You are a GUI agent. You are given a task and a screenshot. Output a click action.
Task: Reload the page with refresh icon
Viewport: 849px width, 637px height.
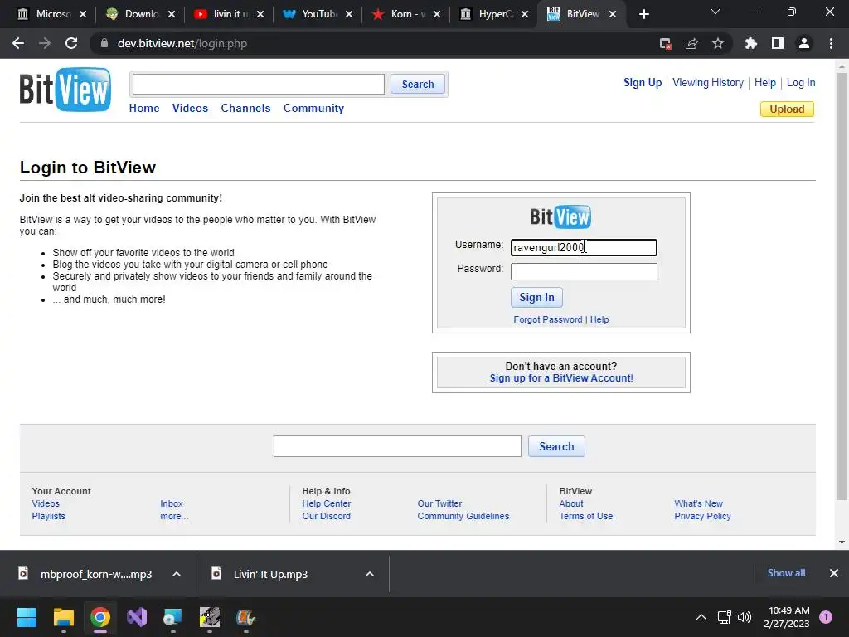click(71, 43)
